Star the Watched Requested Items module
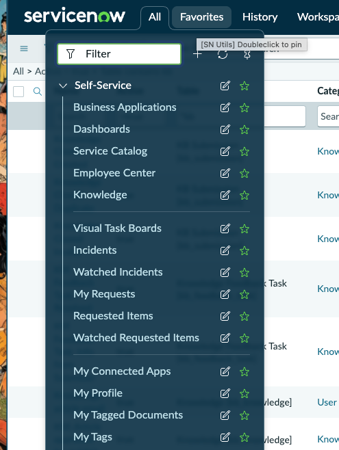The height and width of the screenshot is (450, 339). click(244, 339)
